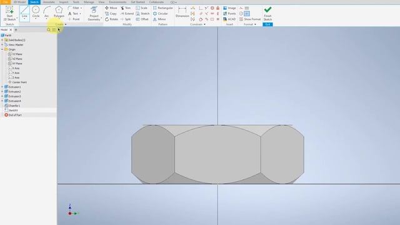The height and width of the screenshot is (225, 400).
Task: Toggle the Construction line format
Action: [241, 8]
